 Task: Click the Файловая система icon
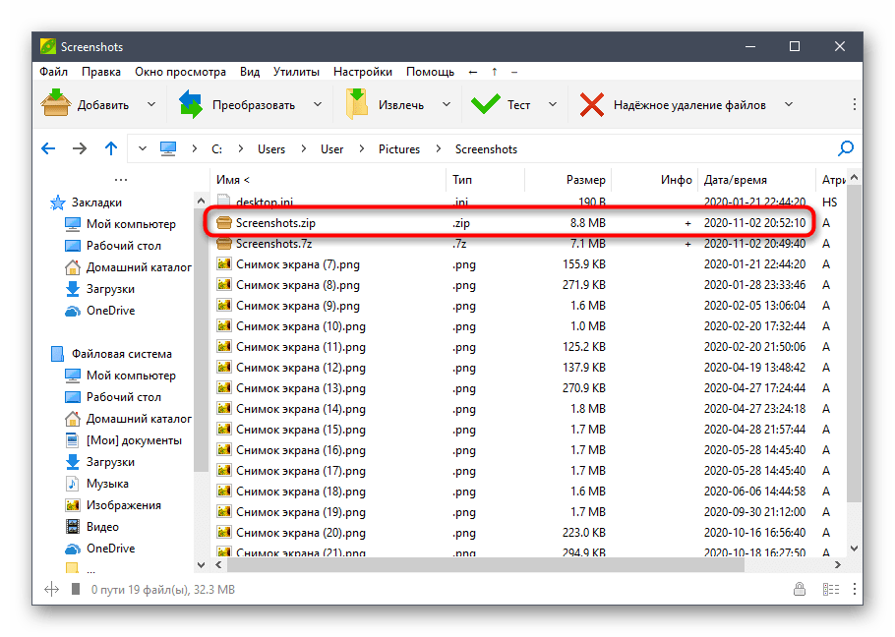(58, 354)
